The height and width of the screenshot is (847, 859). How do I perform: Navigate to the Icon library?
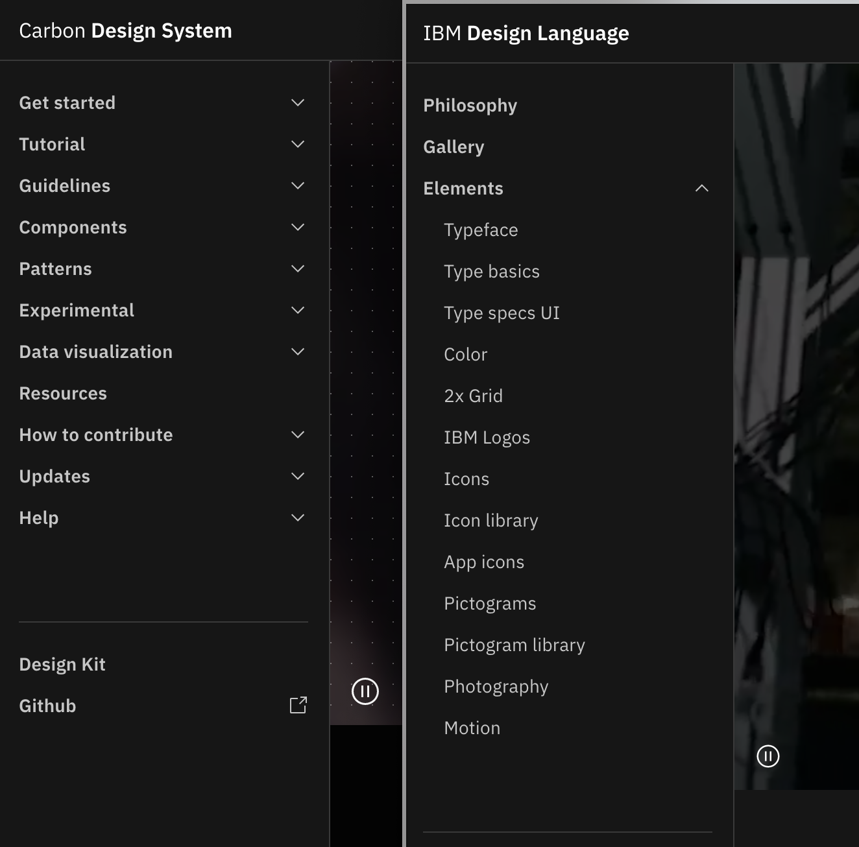tap(491, 520)
